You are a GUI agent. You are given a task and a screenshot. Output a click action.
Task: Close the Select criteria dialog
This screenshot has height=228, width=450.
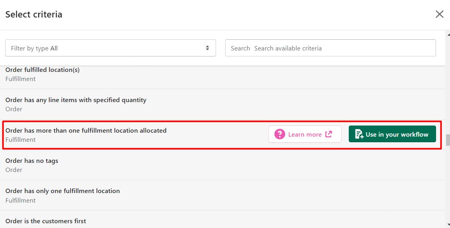[x=439, y=14]
